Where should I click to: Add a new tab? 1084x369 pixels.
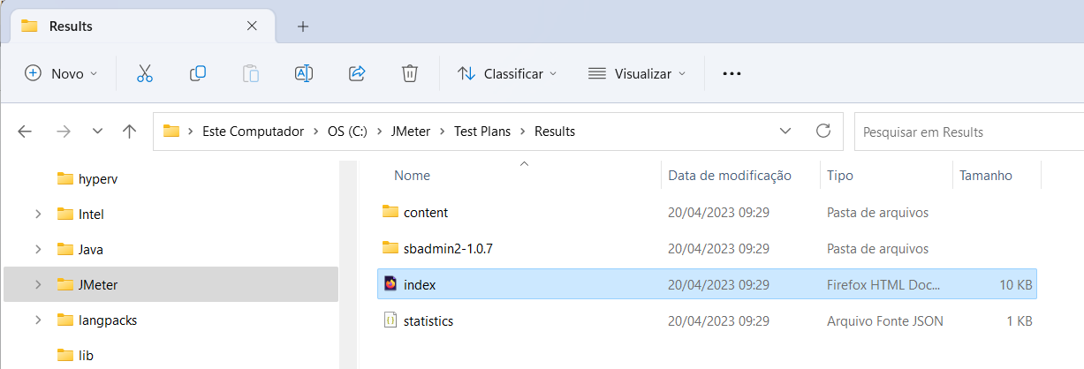coord(303,26)
